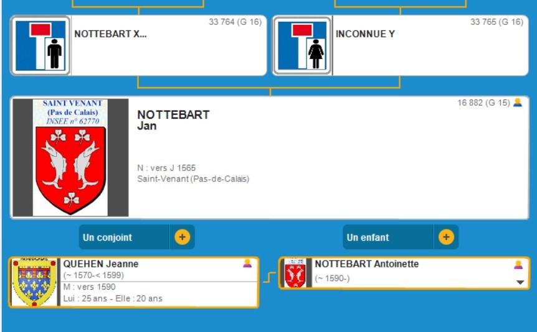This screenshot has width=537, height=332.
Task: Open NOTTEBART Antoinette's red shield thumbnail
Action: pos(295,273)
